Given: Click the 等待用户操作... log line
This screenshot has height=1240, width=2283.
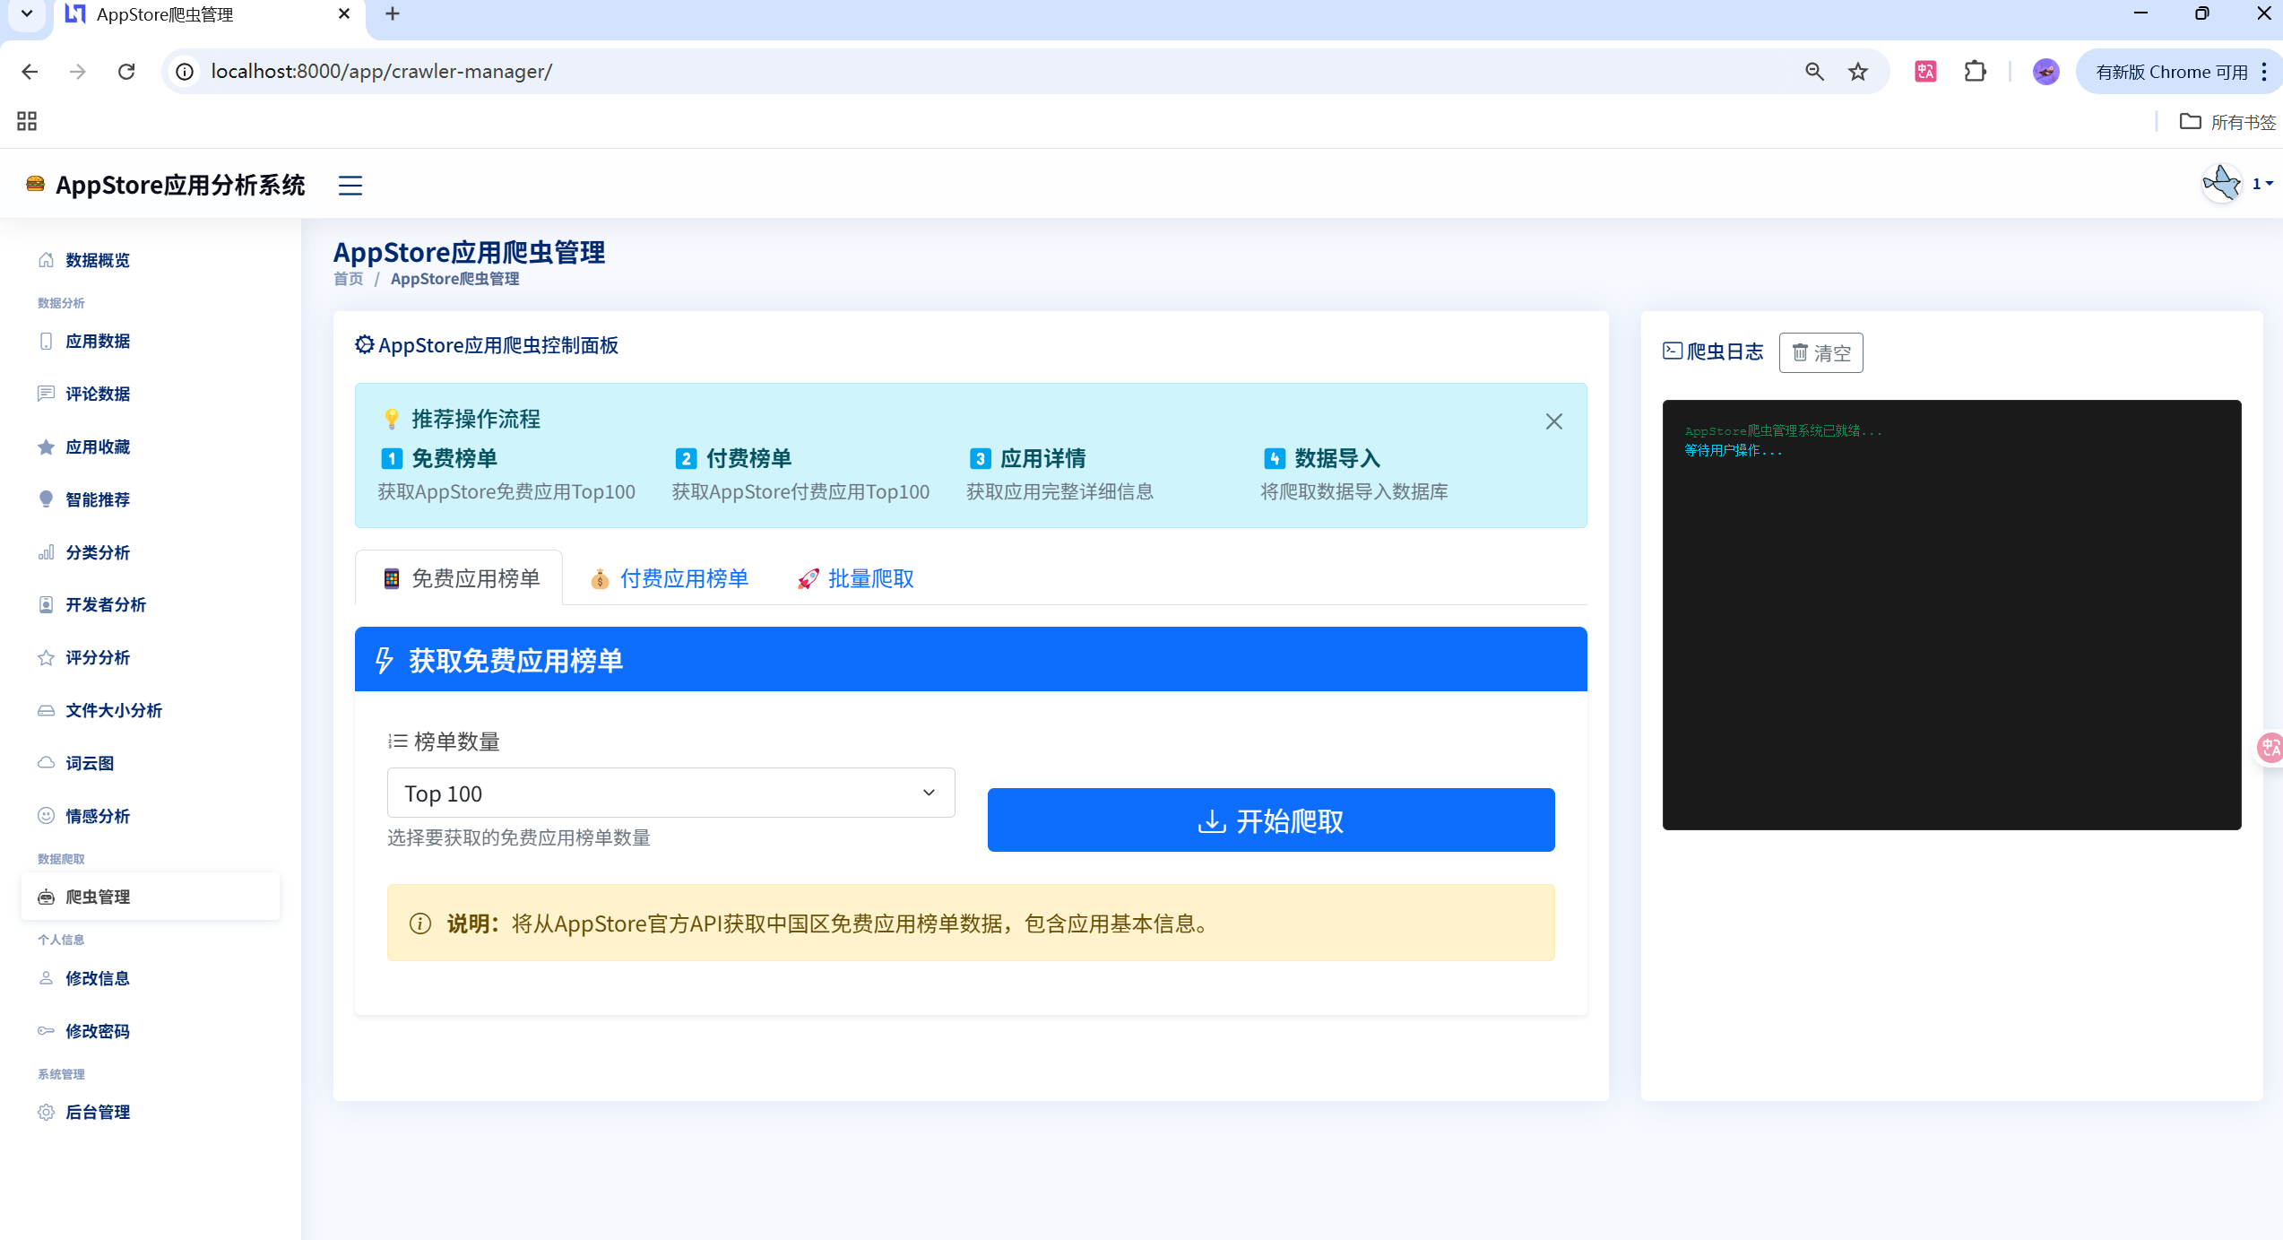Looking at the screenshot, I should pos(1734,450).
